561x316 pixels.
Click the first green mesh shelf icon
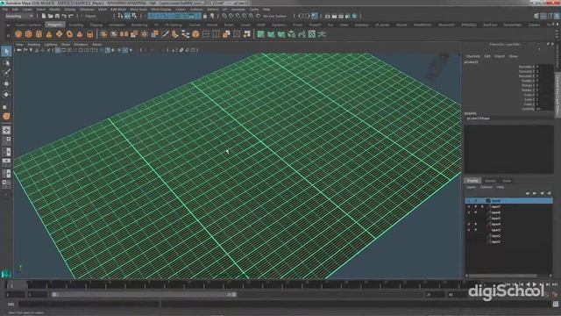coord(260,34)
